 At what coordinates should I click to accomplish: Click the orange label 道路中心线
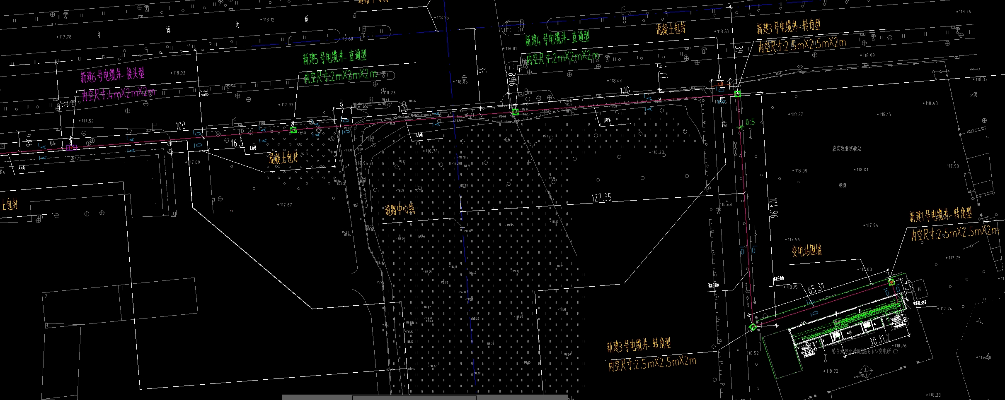(x=400, y=209)
